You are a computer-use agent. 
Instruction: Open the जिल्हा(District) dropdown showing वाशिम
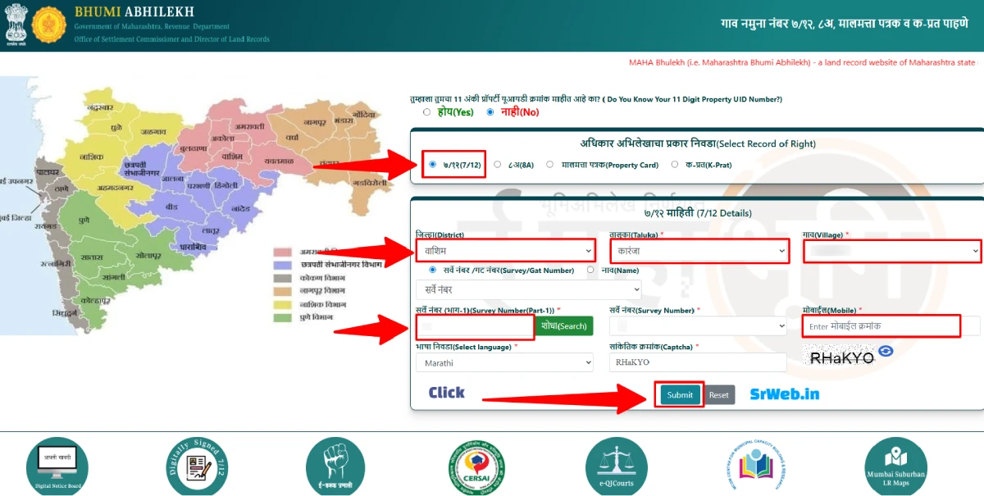(505, 250)
